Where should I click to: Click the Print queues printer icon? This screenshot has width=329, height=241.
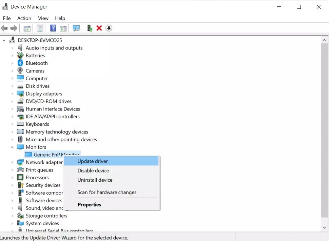pyautogui.click(x=20, y=170)
